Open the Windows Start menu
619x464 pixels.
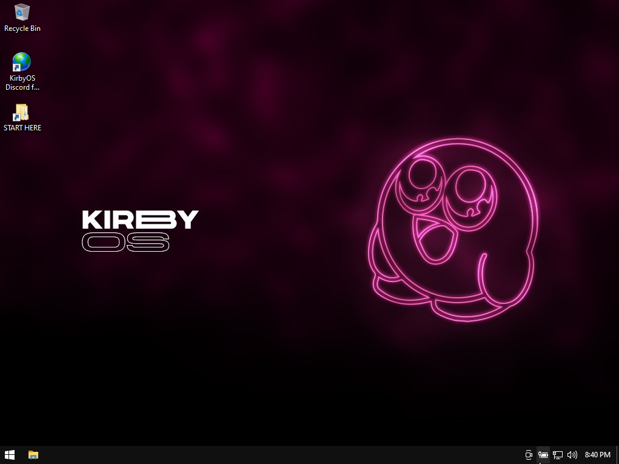click(x=10, y=455)
